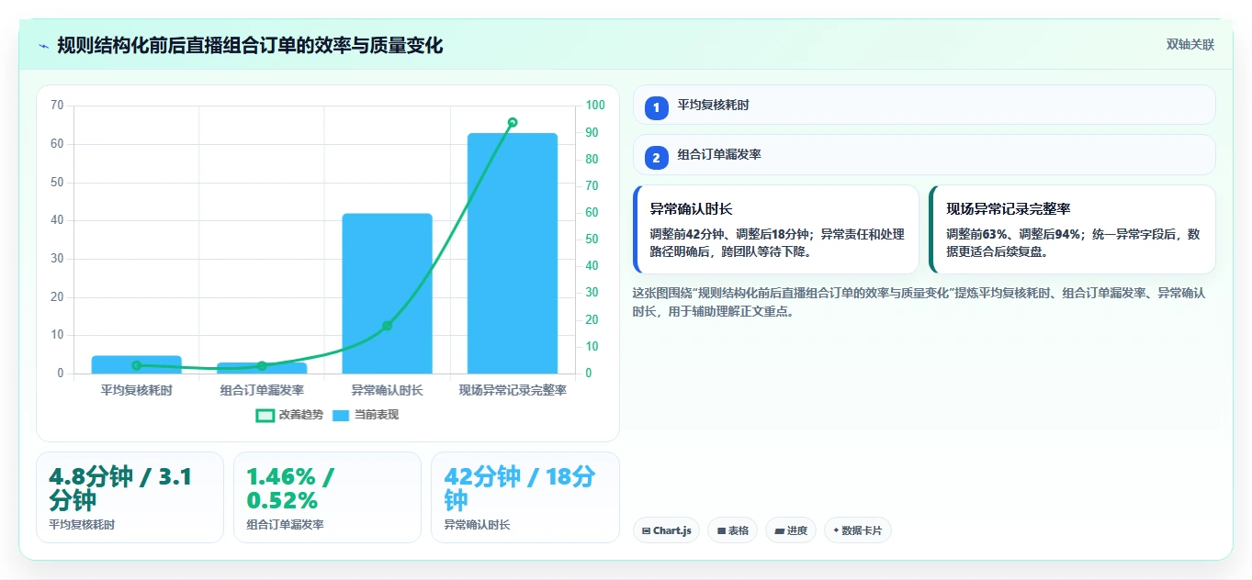Viewport: 1252px width, 580px height.
Task: Open the 现场异常记录完整率 detail card
Action: click(1072, 229)
